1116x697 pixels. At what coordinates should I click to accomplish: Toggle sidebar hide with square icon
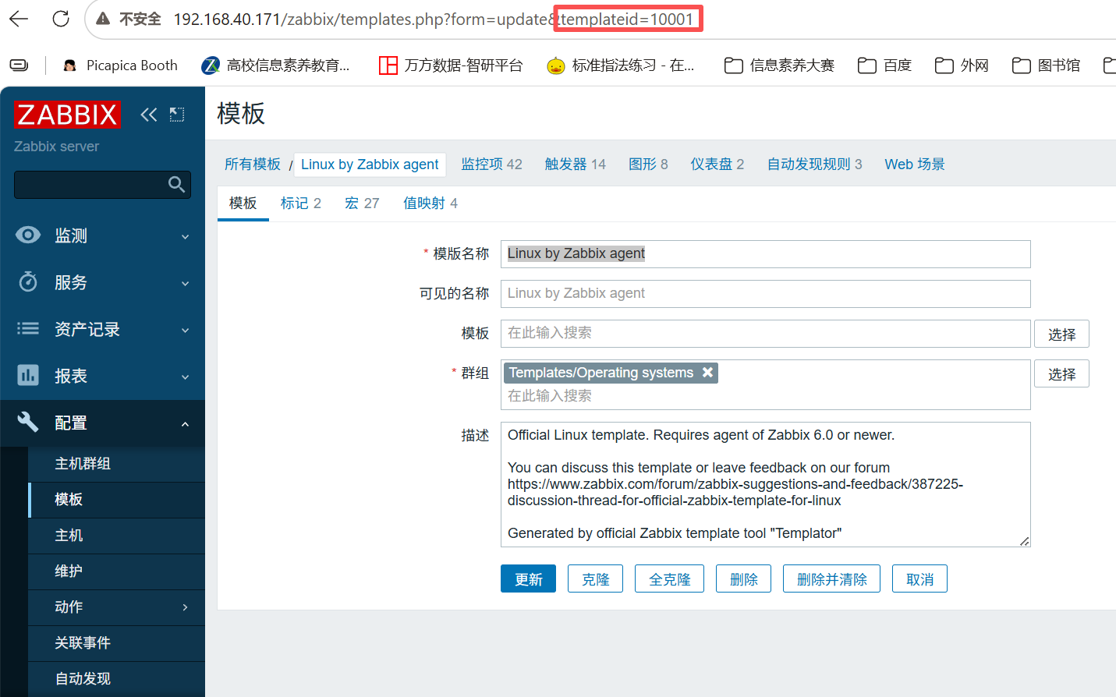[177, 115]
